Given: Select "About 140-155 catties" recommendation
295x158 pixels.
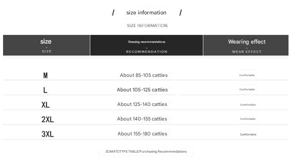Looking at the screenshot, I should (142, 119).
